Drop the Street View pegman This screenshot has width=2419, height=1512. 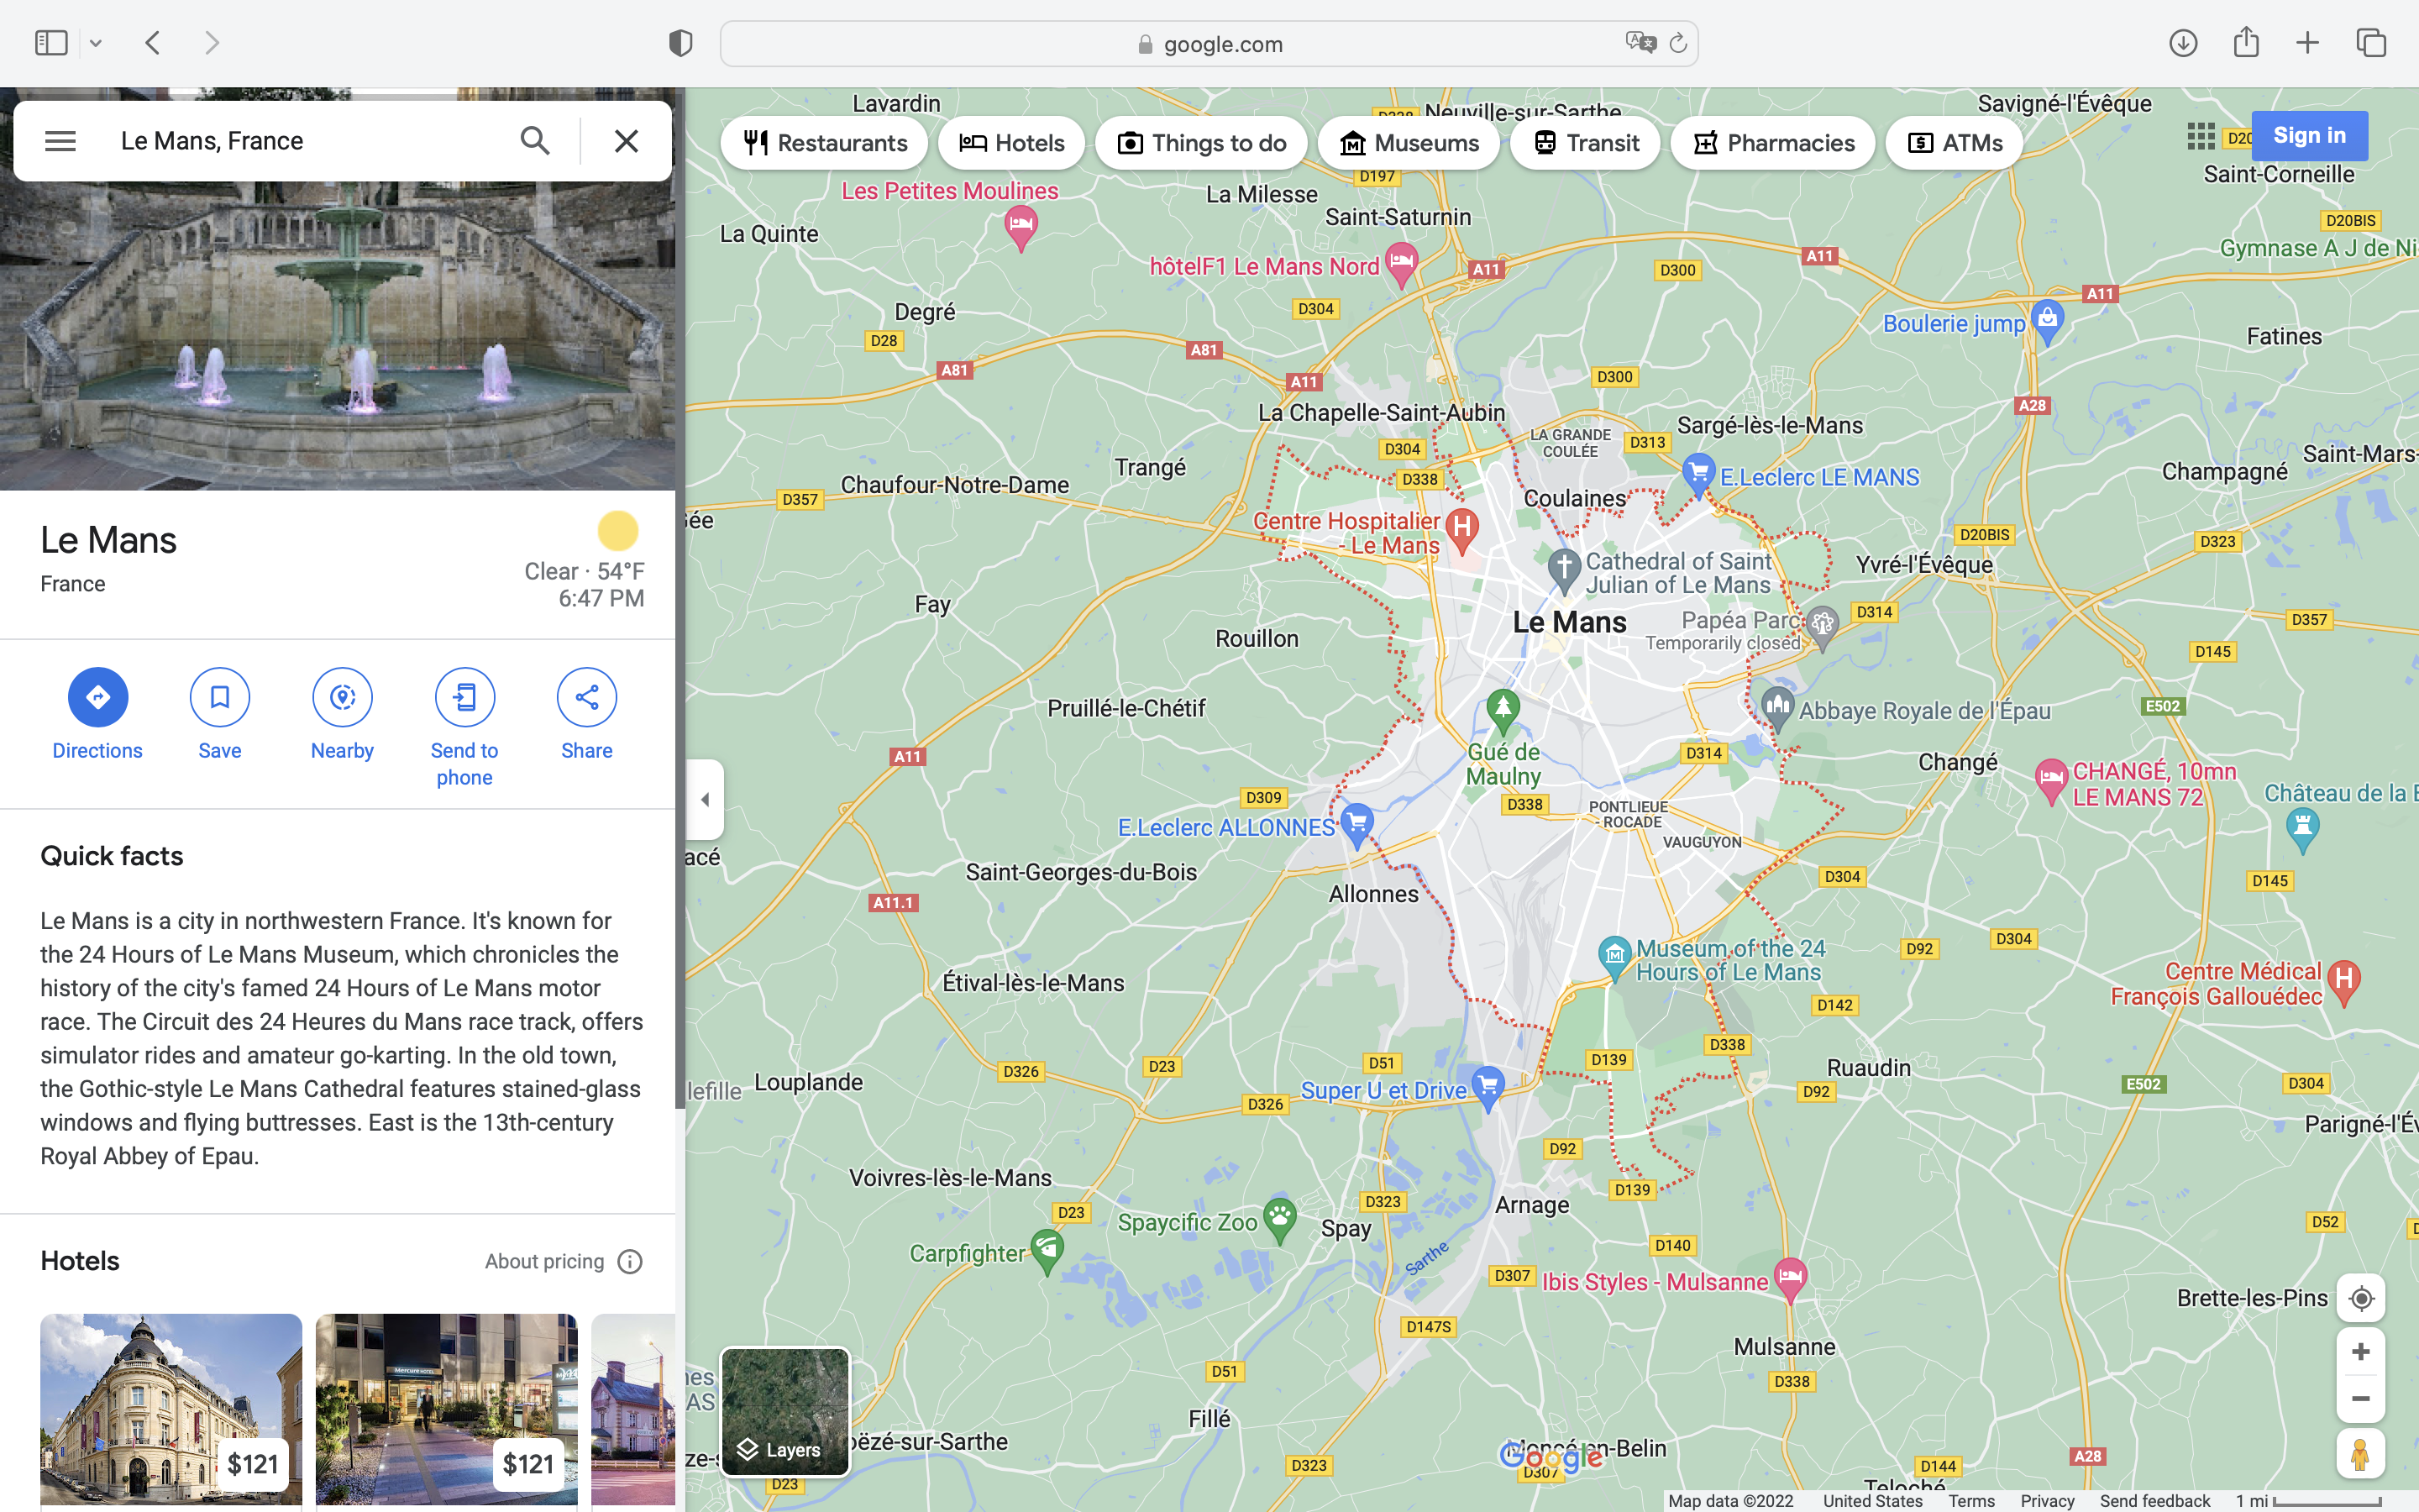(x=2360, y=1454)
